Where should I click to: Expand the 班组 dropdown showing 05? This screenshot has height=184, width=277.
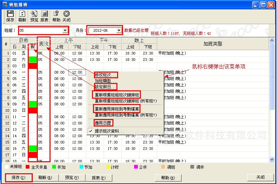pyautogui.click(x=65, y=30)
